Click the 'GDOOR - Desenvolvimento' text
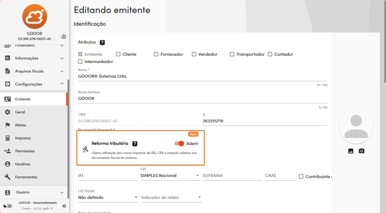This screenshot has width=386, height=213. point(38,203)
